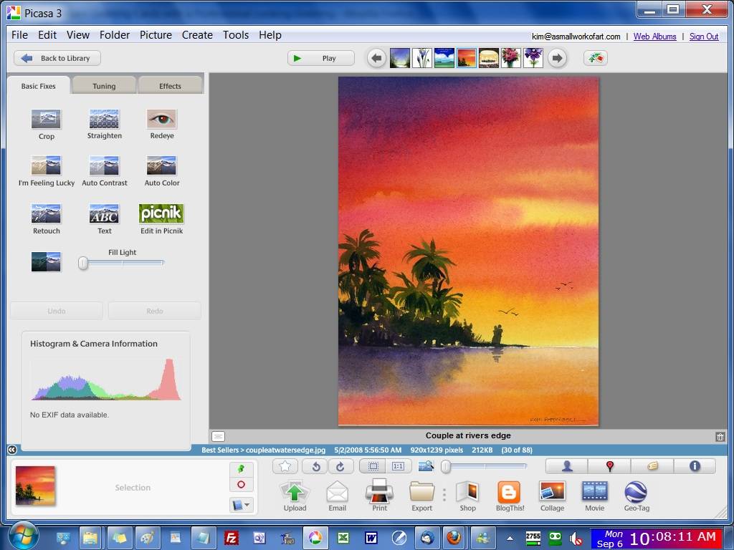Open Geo-Tag in Google Earth
This screenshot has width=734, height=550.
(x=637, y=496)
